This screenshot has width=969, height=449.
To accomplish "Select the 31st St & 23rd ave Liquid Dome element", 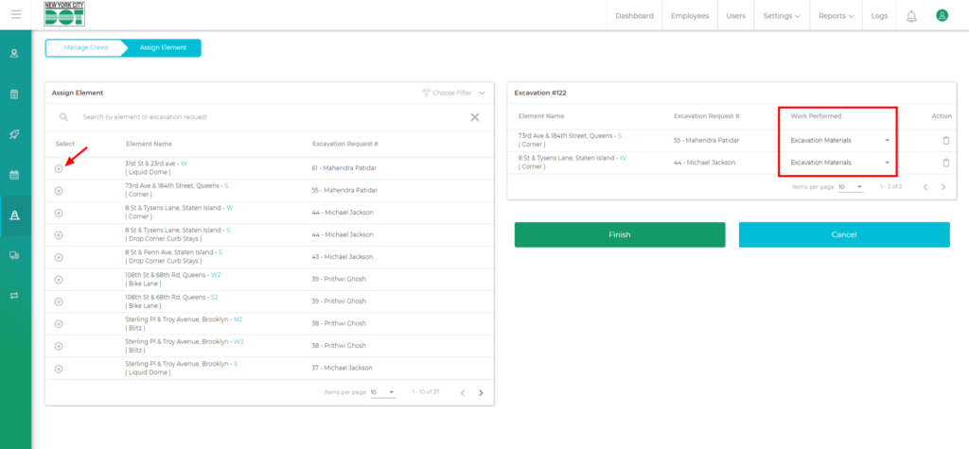I will tap(59, 168).
